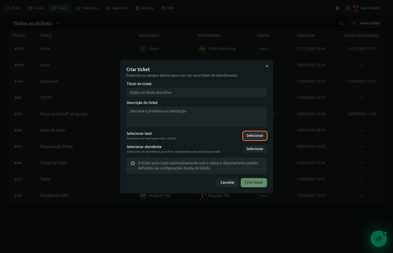The height and width of the screenshot is (253, 393).
Task: Open the Agente IA tab
Action: click(117, 8)
